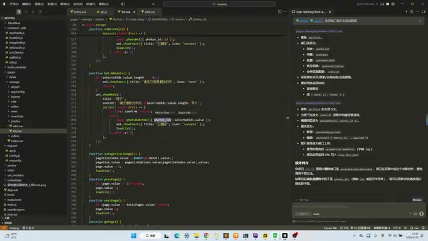Image resolution: width=428 pixels, height=241 pixels.
Task: Click Add to Chat in the editor popup
Action: [165, 112]
